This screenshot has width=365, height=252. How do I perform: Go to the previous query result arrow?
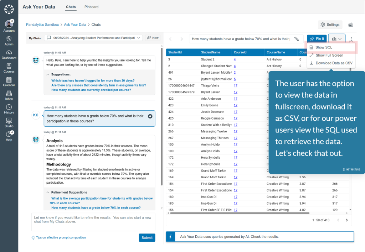(170, 39)
